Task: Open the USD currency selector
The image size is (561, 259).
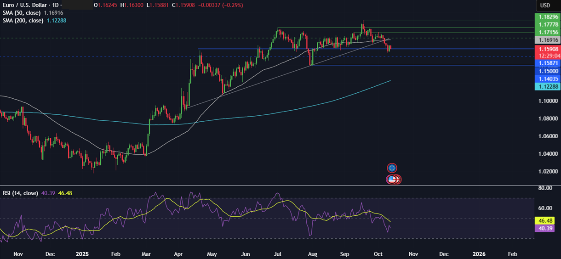Action: coord(545,6)
